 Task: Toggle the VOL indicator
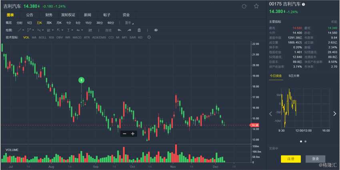pyautogui.click(x=26, y=37)
